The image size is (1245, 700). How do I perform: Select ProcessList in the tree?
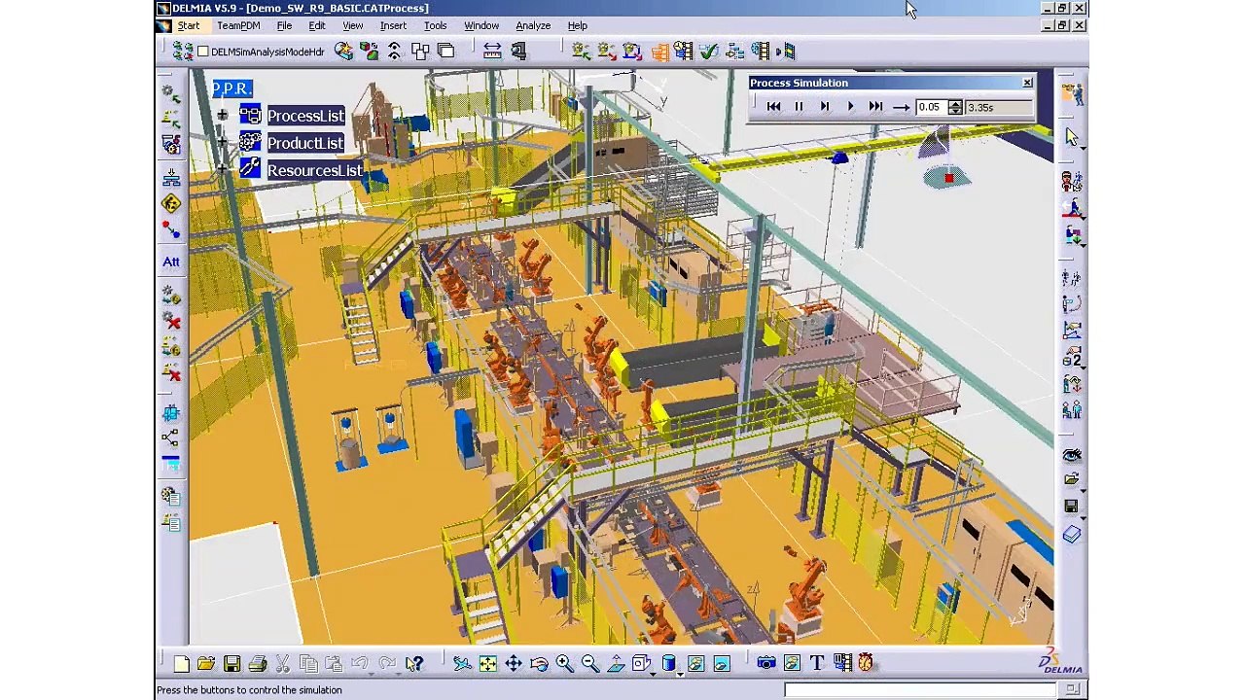(x=305, y=116)
